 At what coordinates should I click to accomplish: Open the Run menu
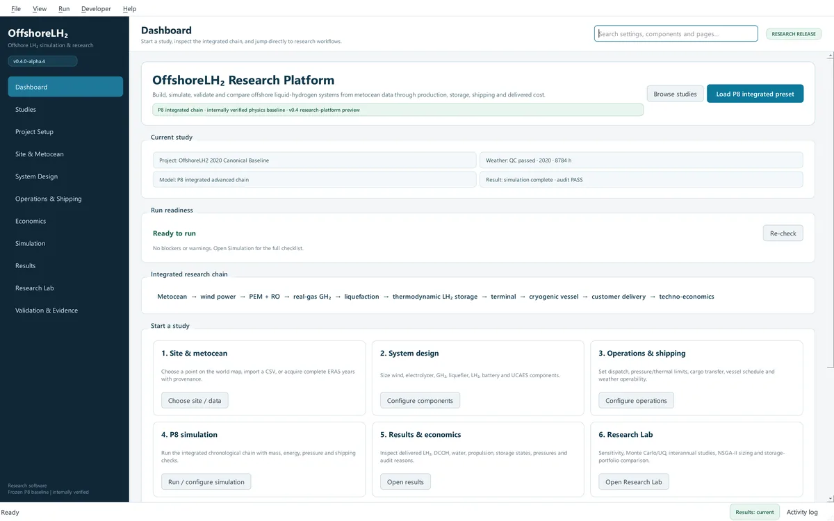(x=64, y=8)
